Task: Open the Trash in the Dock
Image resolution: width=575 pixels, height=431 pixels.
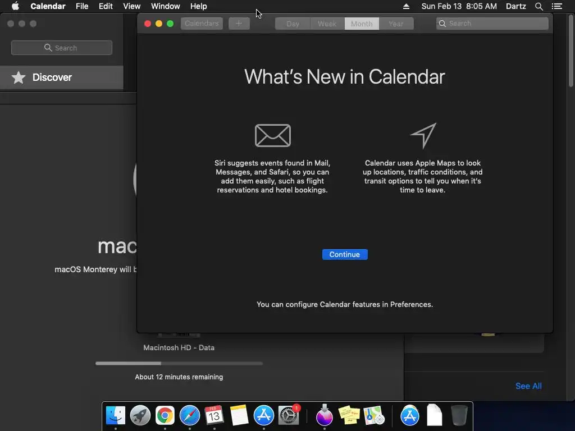Action: click(x=459, y=416)
